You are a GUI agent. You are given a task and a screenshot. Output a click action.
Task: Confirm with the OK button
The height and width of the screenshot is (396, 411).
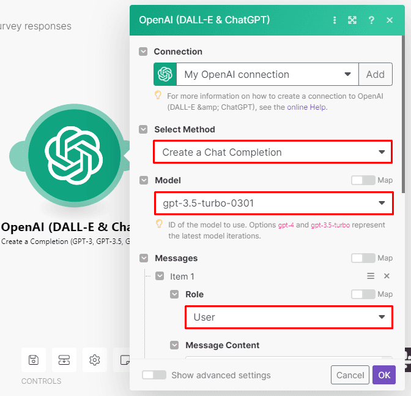click(x=384, y=375)
